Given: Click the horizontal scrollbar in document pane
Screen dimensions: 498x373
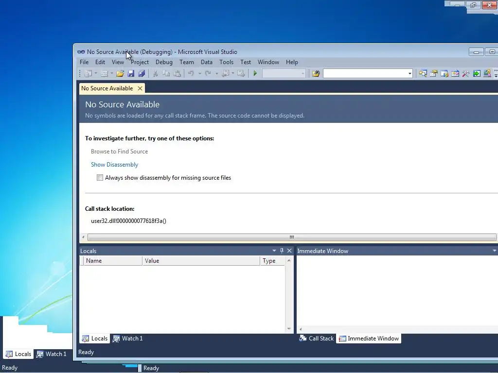Looking at the screenshot, I should click(x=292, y=237).
